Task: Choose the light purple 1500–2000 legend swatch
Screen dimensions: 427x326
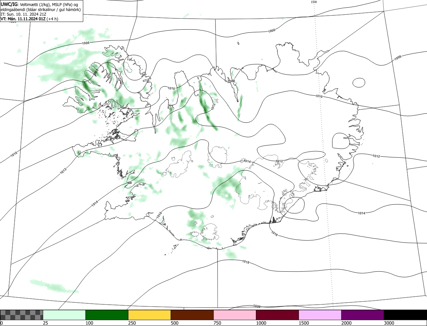Action: 320,315
